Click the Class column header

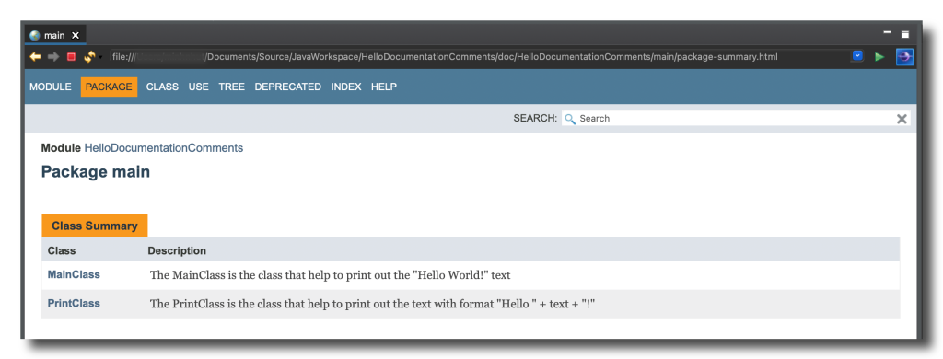(62, 250)
